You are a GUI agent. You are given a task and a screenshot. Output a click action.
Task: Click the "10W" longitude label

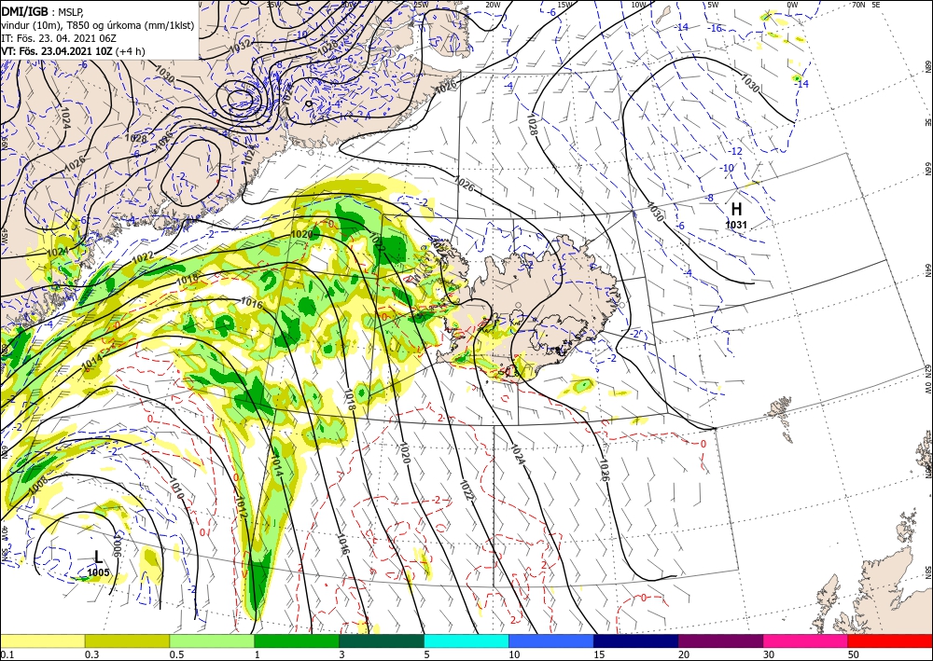click(638, 5)
